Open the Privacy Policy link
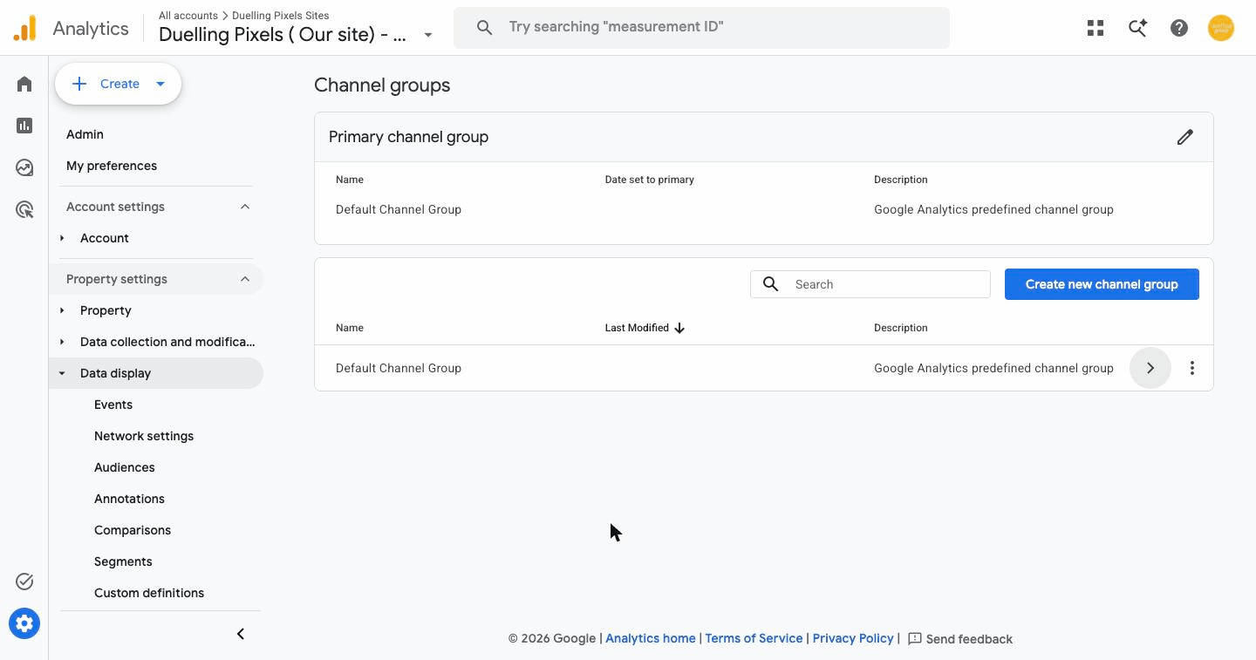Image resolution: width=1256 pixels, height=660 pixels. click(x=853, y=638)
